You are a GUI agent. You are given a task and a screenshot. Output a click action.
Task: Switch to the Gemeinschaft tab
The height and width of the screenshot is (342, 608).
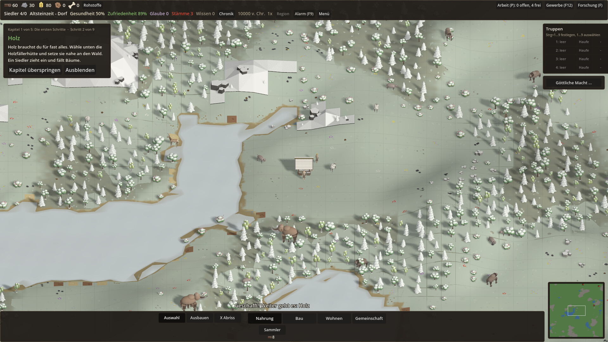tap(369, 318)
